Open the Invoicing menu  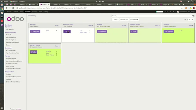point(35,12)
